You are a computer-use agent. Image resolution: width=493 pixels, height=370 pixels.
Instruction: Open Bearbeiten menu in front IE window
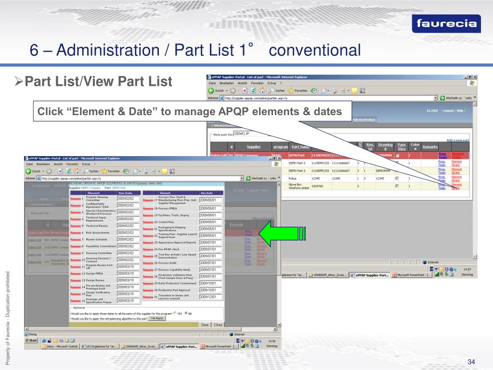43,164
